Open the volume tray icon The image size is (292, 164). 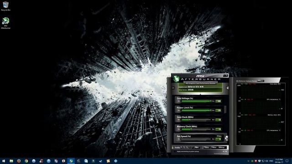pos(267,161)
